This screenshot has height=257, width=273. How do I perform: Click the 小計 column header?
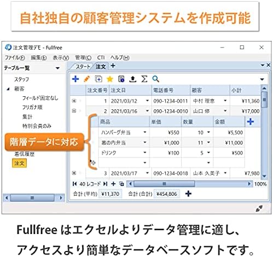(x=245, y=90)
